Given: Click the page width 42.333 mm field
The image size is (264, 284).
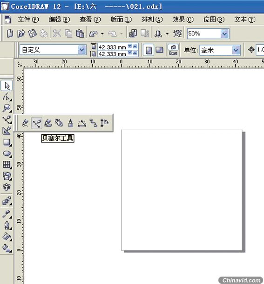Looking at the screenshot, I should [x=113, y=47].
